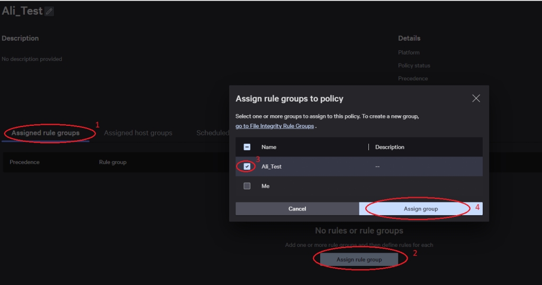Viewport: 542px width, 285px height.
Task: Open the Assigned rule groups tab
Action: point(46,133)
